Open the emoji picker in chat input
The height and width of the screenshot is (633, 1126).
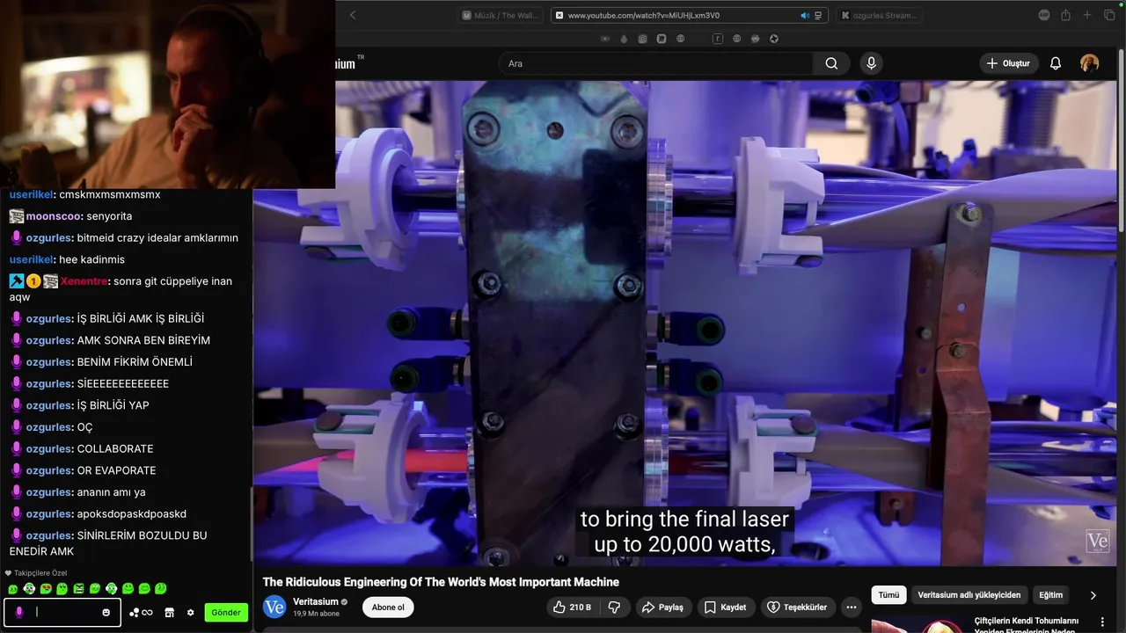coord(106,613)
